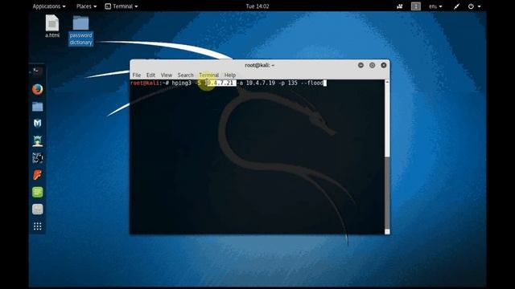This screenshot has height=289, width=515.
Task: Show all applications grid
Action: [38, 226]
